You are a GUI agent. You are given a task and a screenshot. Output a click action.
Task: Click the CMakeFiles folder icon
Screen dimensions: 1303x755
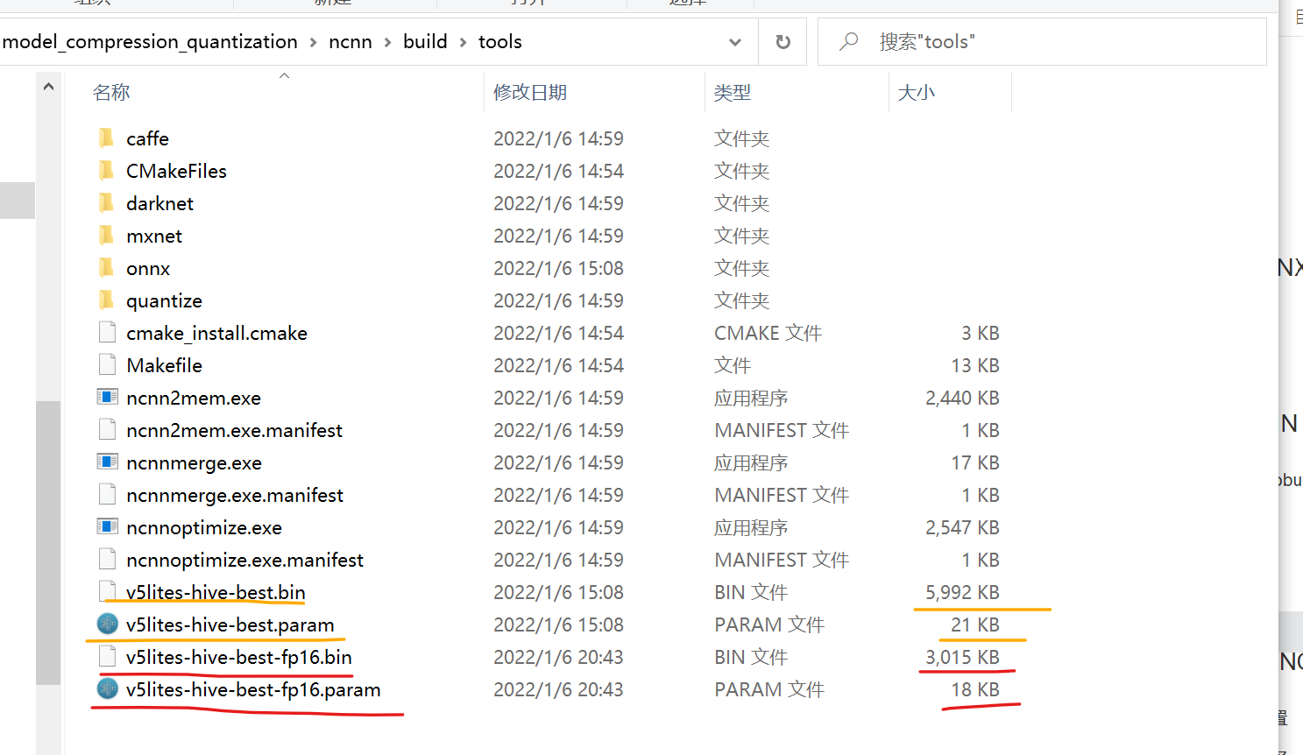107,170
